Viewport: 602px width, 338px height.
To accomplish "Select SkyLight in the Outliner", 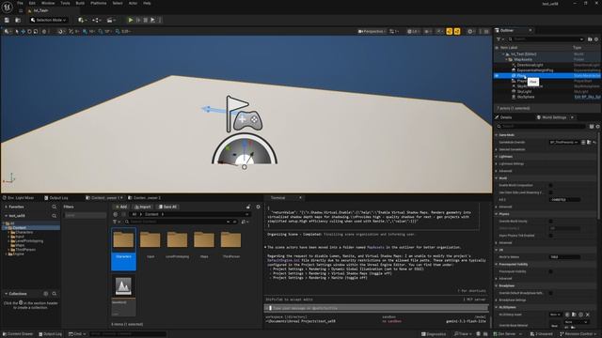I will [524, 92].
